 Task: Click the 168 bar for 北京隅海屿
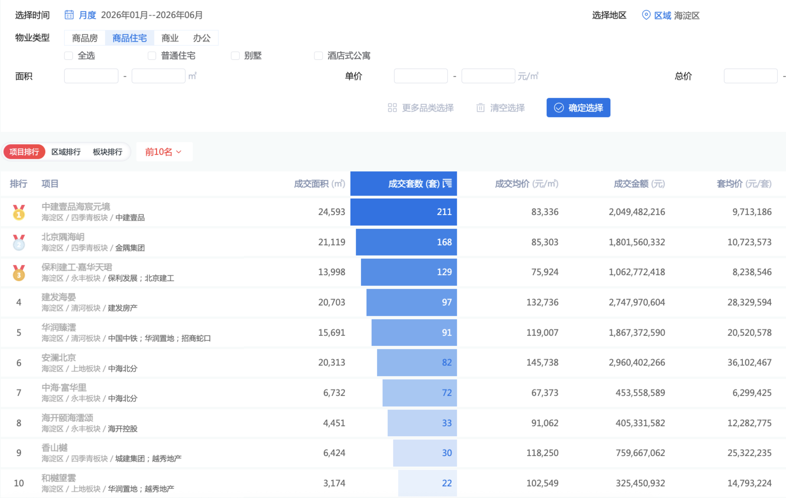[x=406, y=242]
